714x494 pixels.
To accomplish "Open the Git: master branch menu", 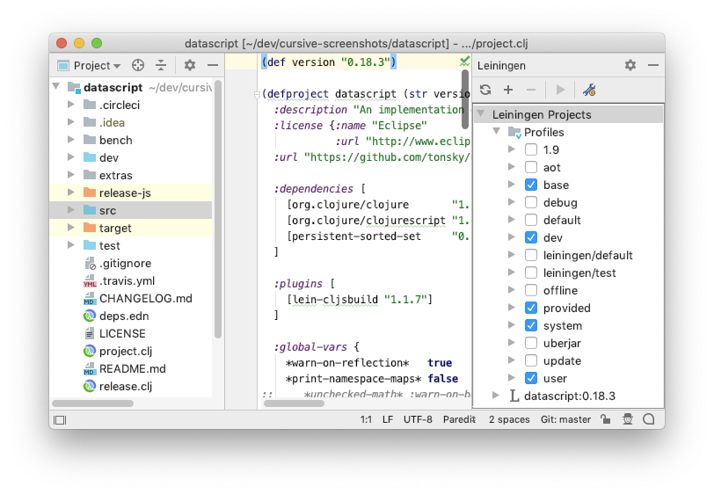I will coord(565,419).
